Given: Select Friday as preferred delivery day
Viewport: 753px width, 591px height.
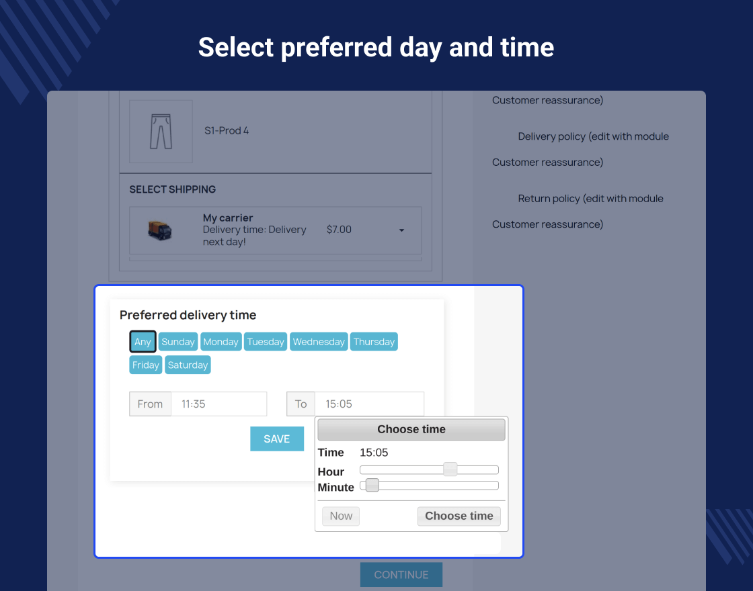Looking at the screenshot, I should tap(145, 365).
